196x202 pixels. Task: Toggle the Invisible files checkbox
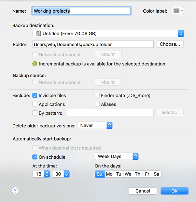pyautogui.click(x=35, y=96)
